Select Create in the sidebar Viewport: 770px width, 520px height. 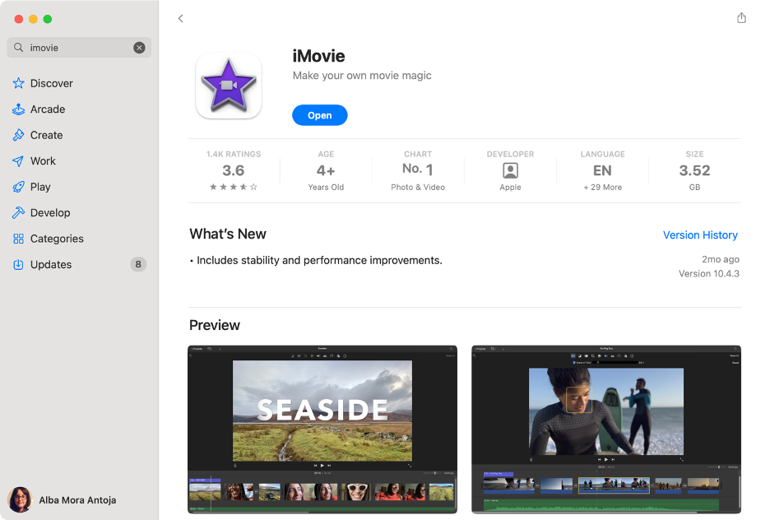click(46, 135)
